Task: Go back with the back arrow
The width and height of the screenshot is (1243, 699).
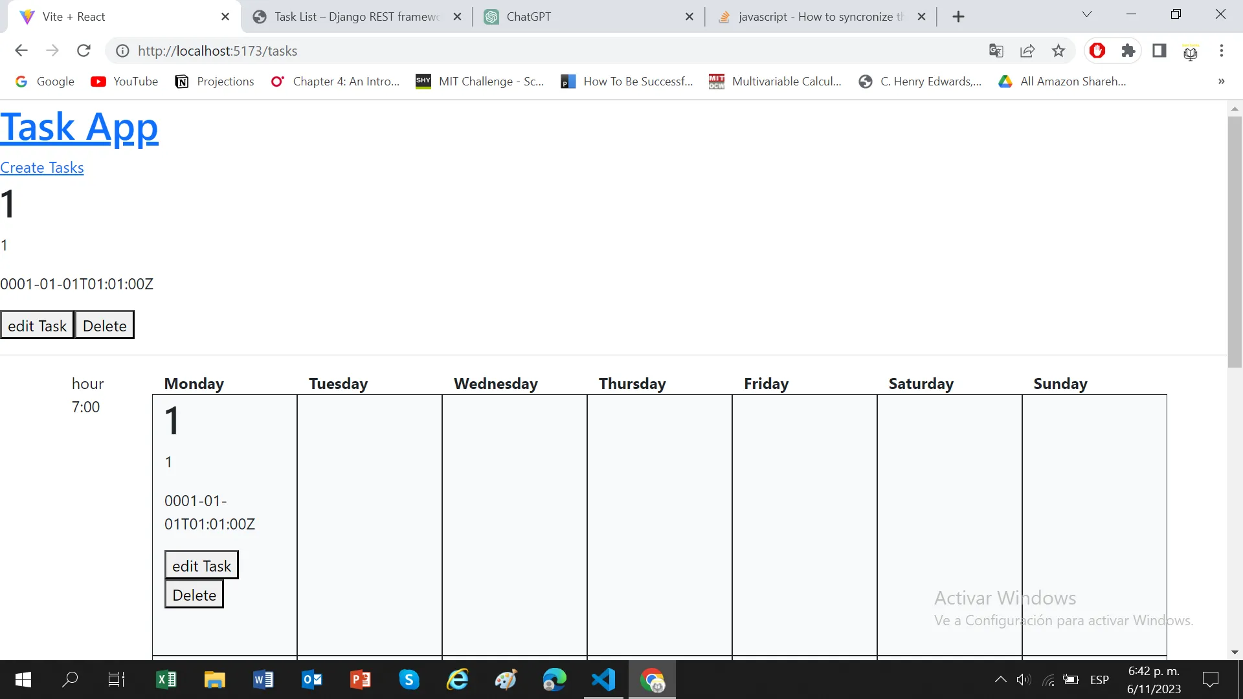Action: click(21, 50)
